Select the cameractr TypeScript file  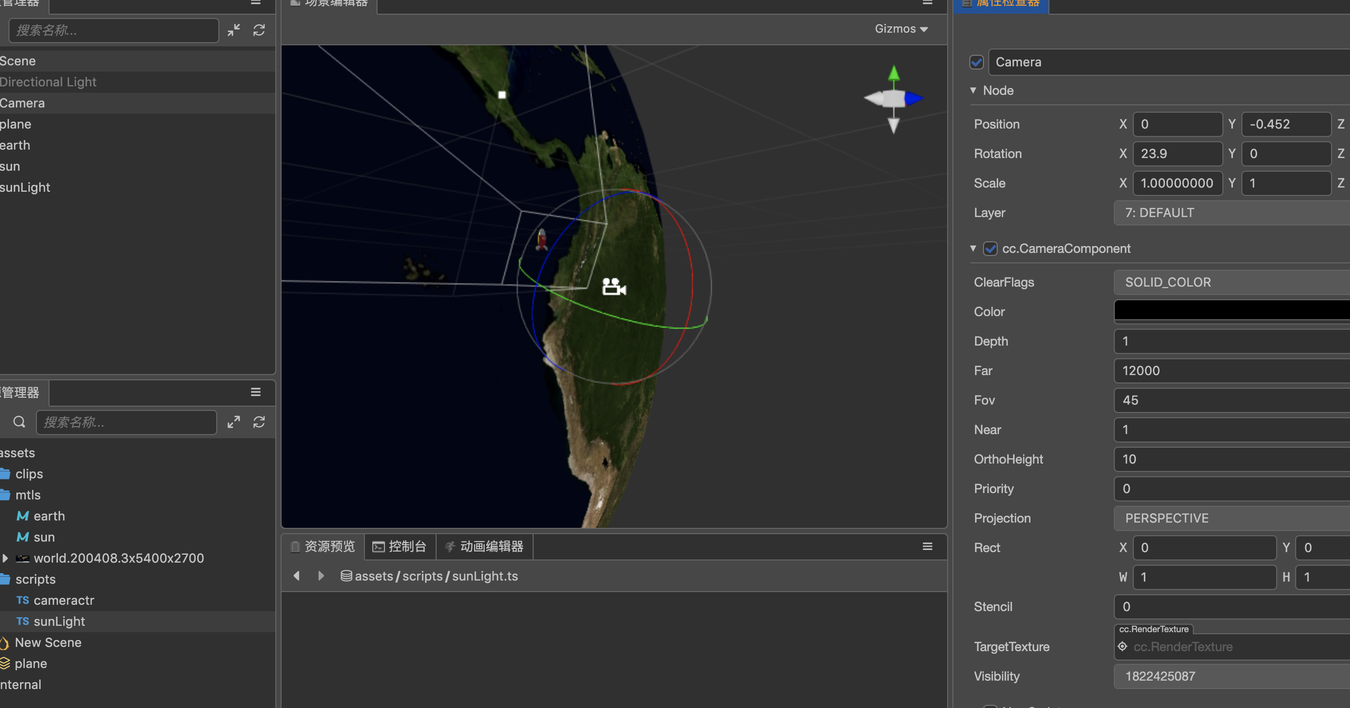click(x=64, y=600)
